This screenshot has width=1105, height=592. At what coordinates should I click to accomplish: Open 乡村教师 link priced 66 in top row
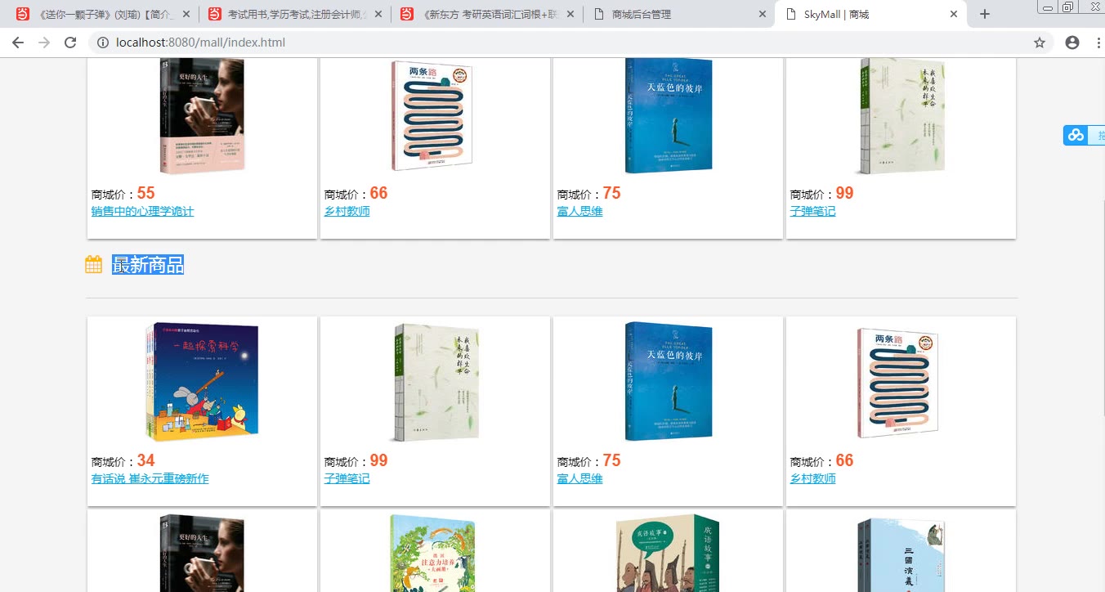click(x=347, y=212)
